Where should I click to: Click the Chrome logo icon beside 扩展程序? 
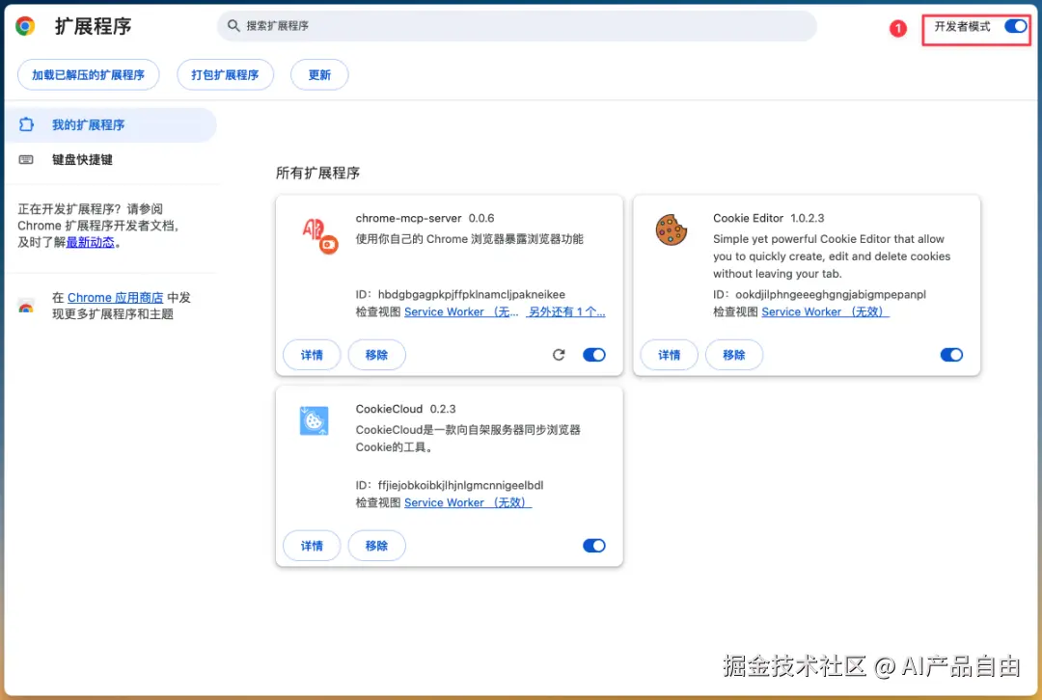click(x=25, y=26)
